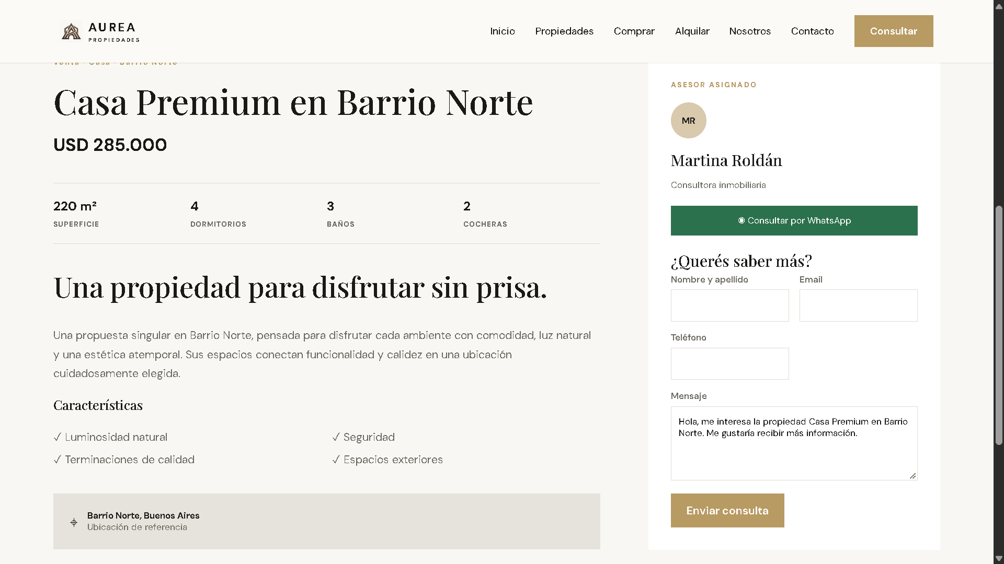Focus the Teléfono input field

tap(729, 363)
